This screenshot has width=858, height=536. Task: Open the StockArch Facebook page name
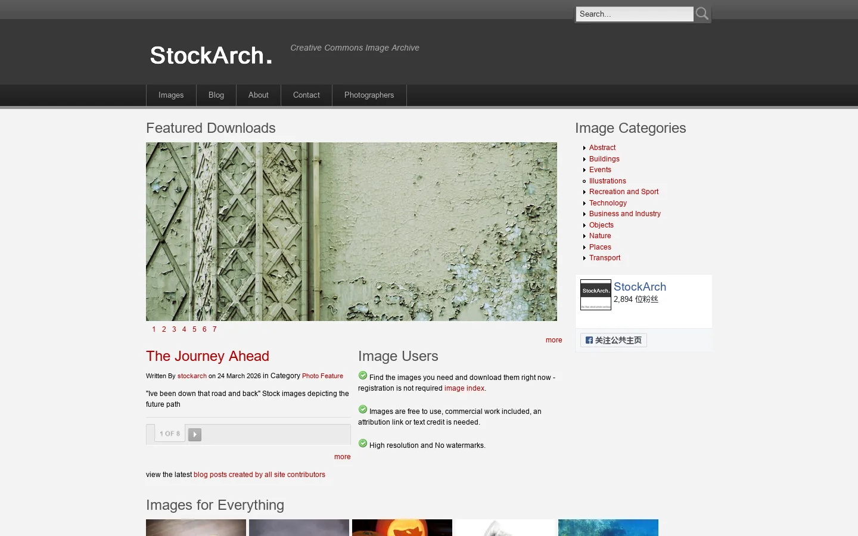click(640, 286)
